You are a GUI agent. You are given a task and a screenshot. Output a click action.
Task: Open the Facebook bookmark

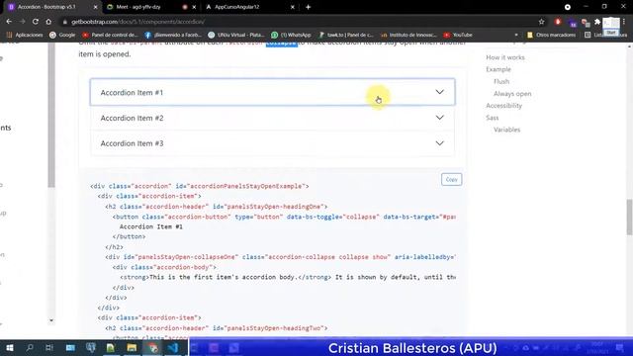point(172,36)
